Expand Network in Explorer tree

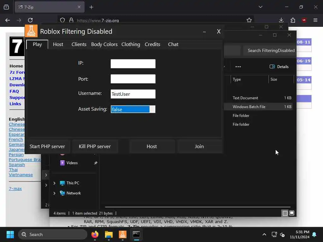pyautogui.click(x=54, y=193)
